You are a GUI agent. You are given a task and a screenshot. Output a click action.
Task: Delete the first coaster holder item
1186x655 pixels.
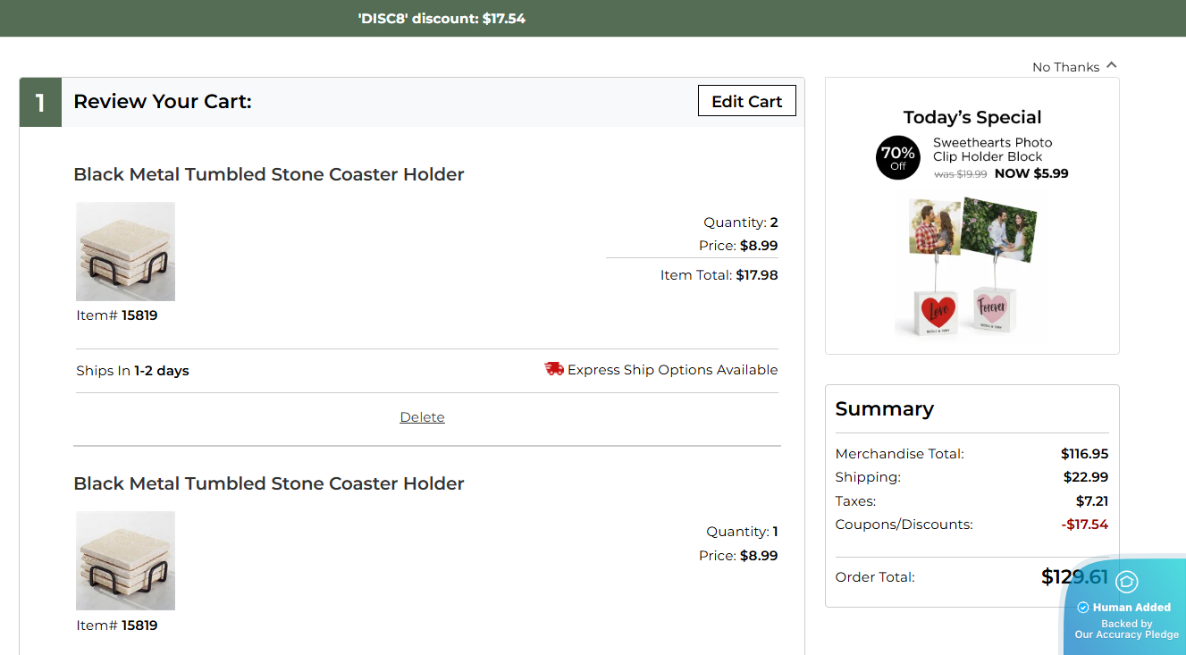422,417
